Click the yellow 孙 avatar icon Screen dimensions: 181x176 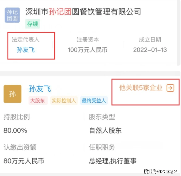pos(12,94)
